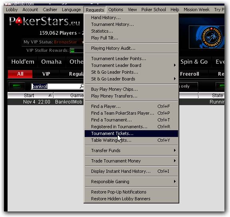The height and width of the screenshot is (217, 230).
Task: Toggle the green filter button left of search
Action: (17, 86)
